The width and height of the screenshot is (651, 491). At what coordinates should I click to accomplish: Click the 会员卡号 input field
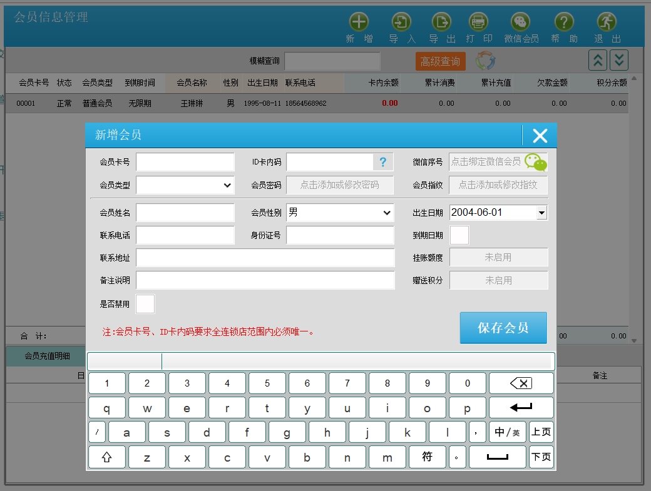click(185, 162)
